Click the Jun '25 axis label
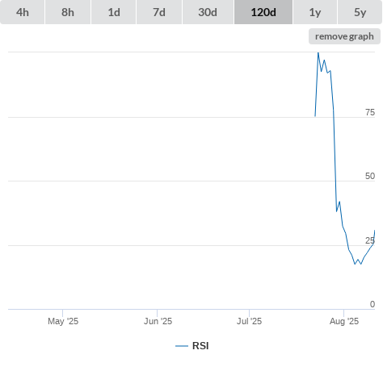This screenshot has width=383, height=367. pos(158,321)
